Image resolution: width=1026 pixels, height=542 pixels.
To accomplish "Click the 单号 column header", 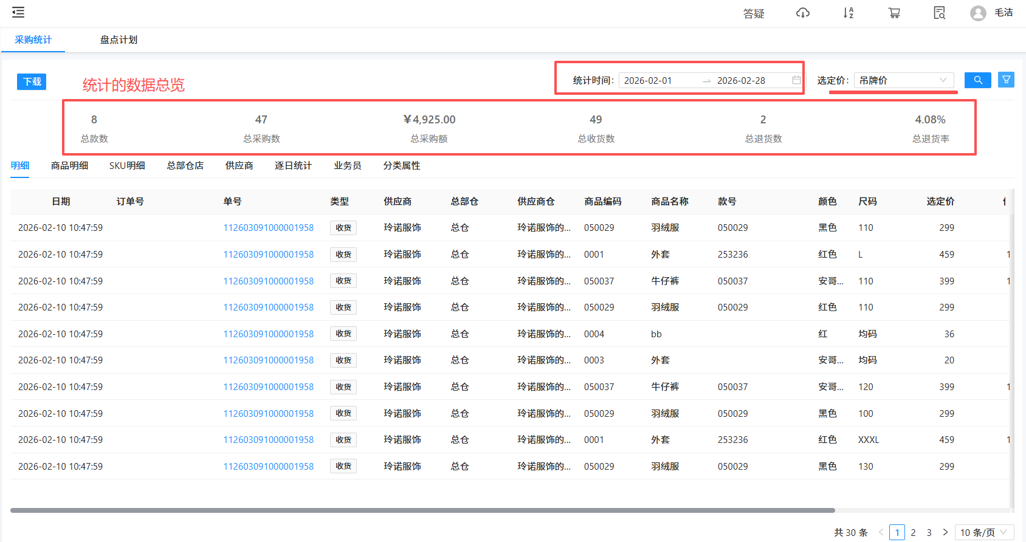I will (232, 201).
